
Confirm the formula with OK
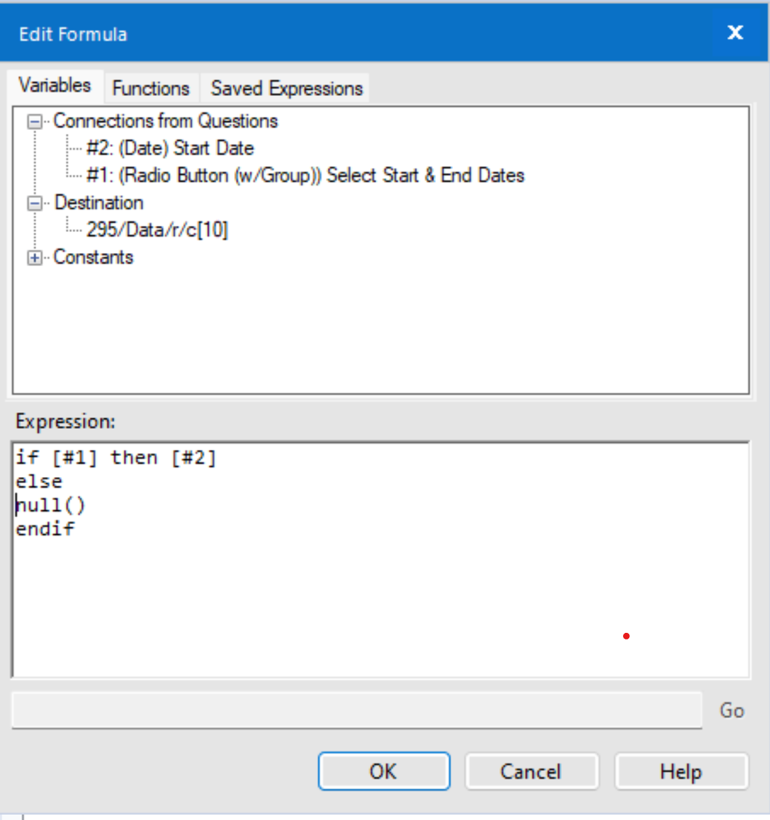click(384, 771)
